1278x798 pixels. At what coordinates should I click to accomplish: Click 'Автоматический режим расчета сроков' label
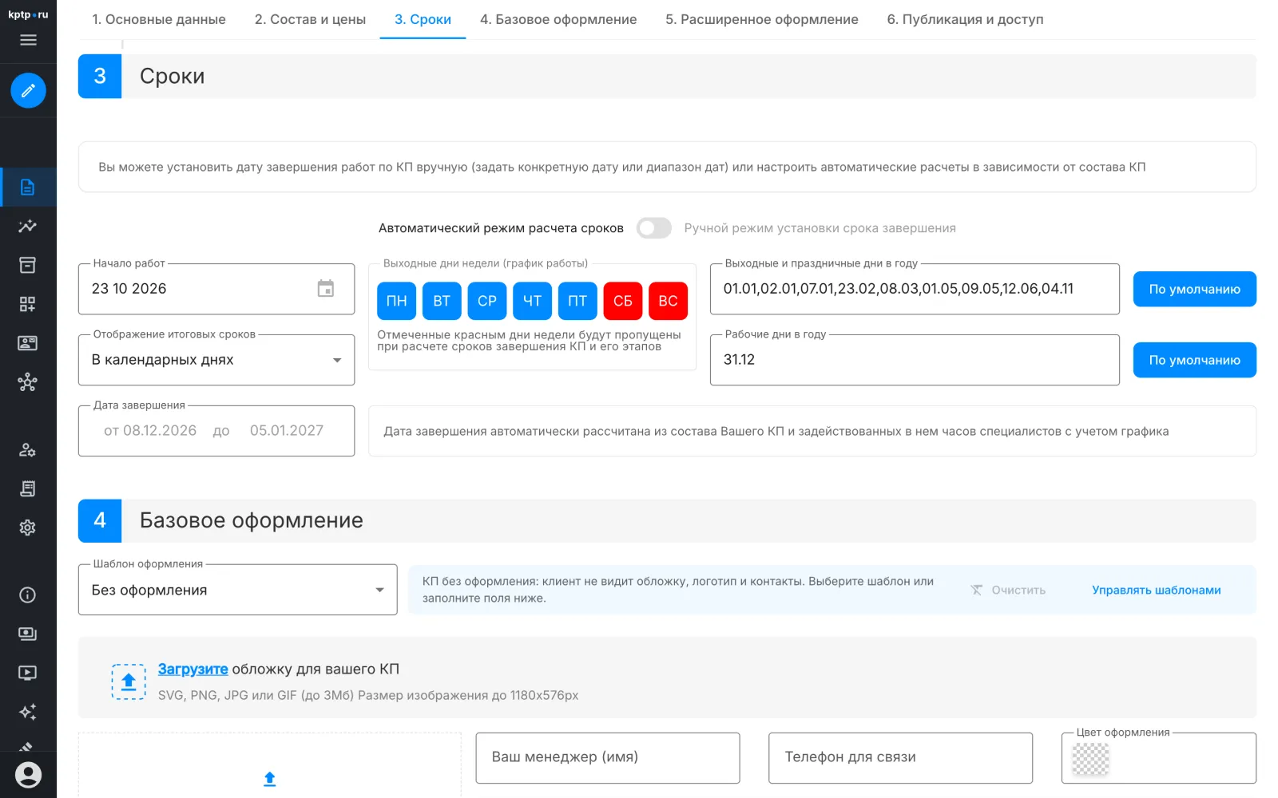(x=501, y=228)
